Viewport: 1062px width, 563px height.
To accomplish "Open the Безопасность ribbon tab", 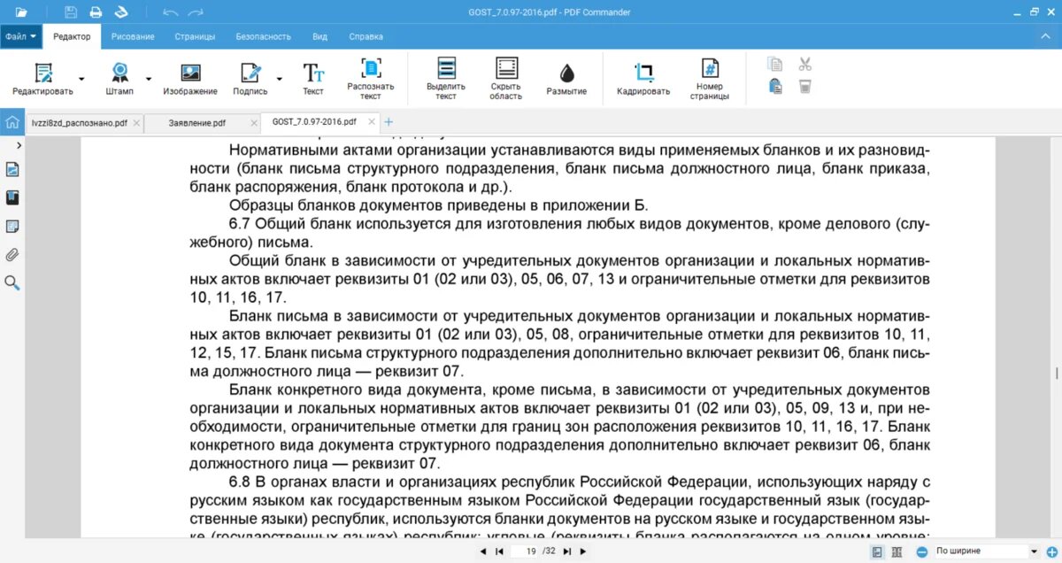I will point(263,36).
